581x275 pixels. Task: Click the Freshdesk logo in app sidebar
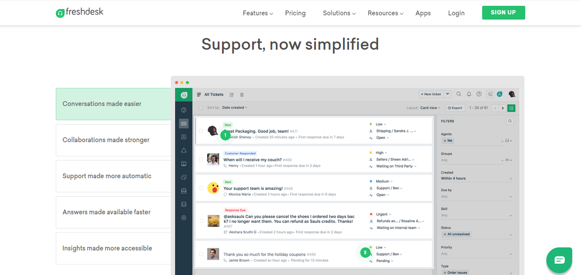184,95
